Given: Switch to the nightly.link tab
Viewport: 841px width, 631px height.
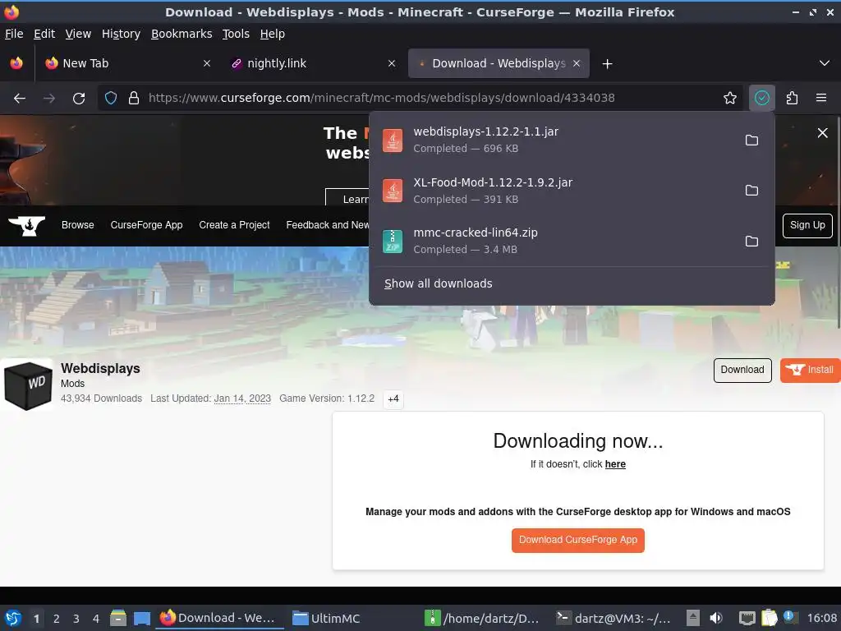Looking at the screenshot, I should click(314, 63).
